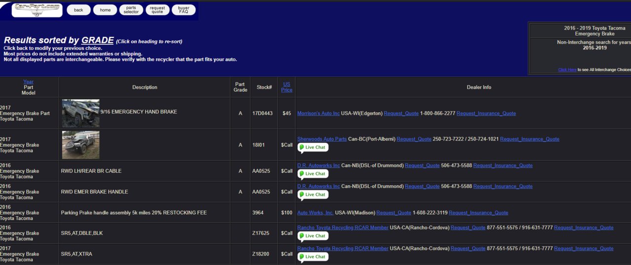Start Live Chat for RWD LH/REAR BR CABLE
Screen dimensions: 631x265
click(313, 174)
